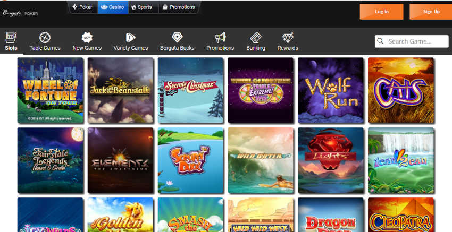
Task: Launch the Cats slot game
Action: tap(401, 90)
